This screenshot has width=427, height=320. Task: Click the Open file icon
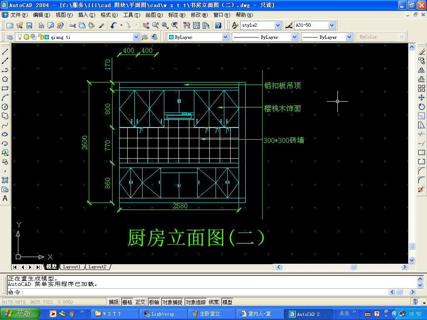[20, 25]
